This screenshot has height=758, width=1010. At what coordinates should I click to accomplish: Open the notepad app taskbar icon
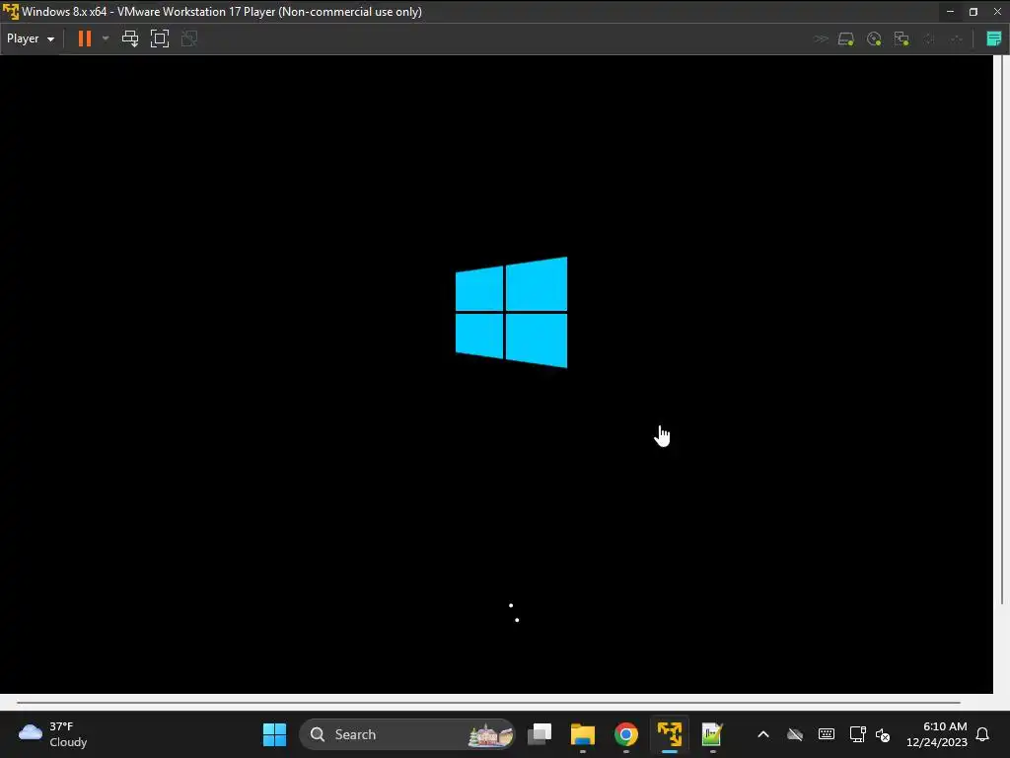click(x=712, y=734)
